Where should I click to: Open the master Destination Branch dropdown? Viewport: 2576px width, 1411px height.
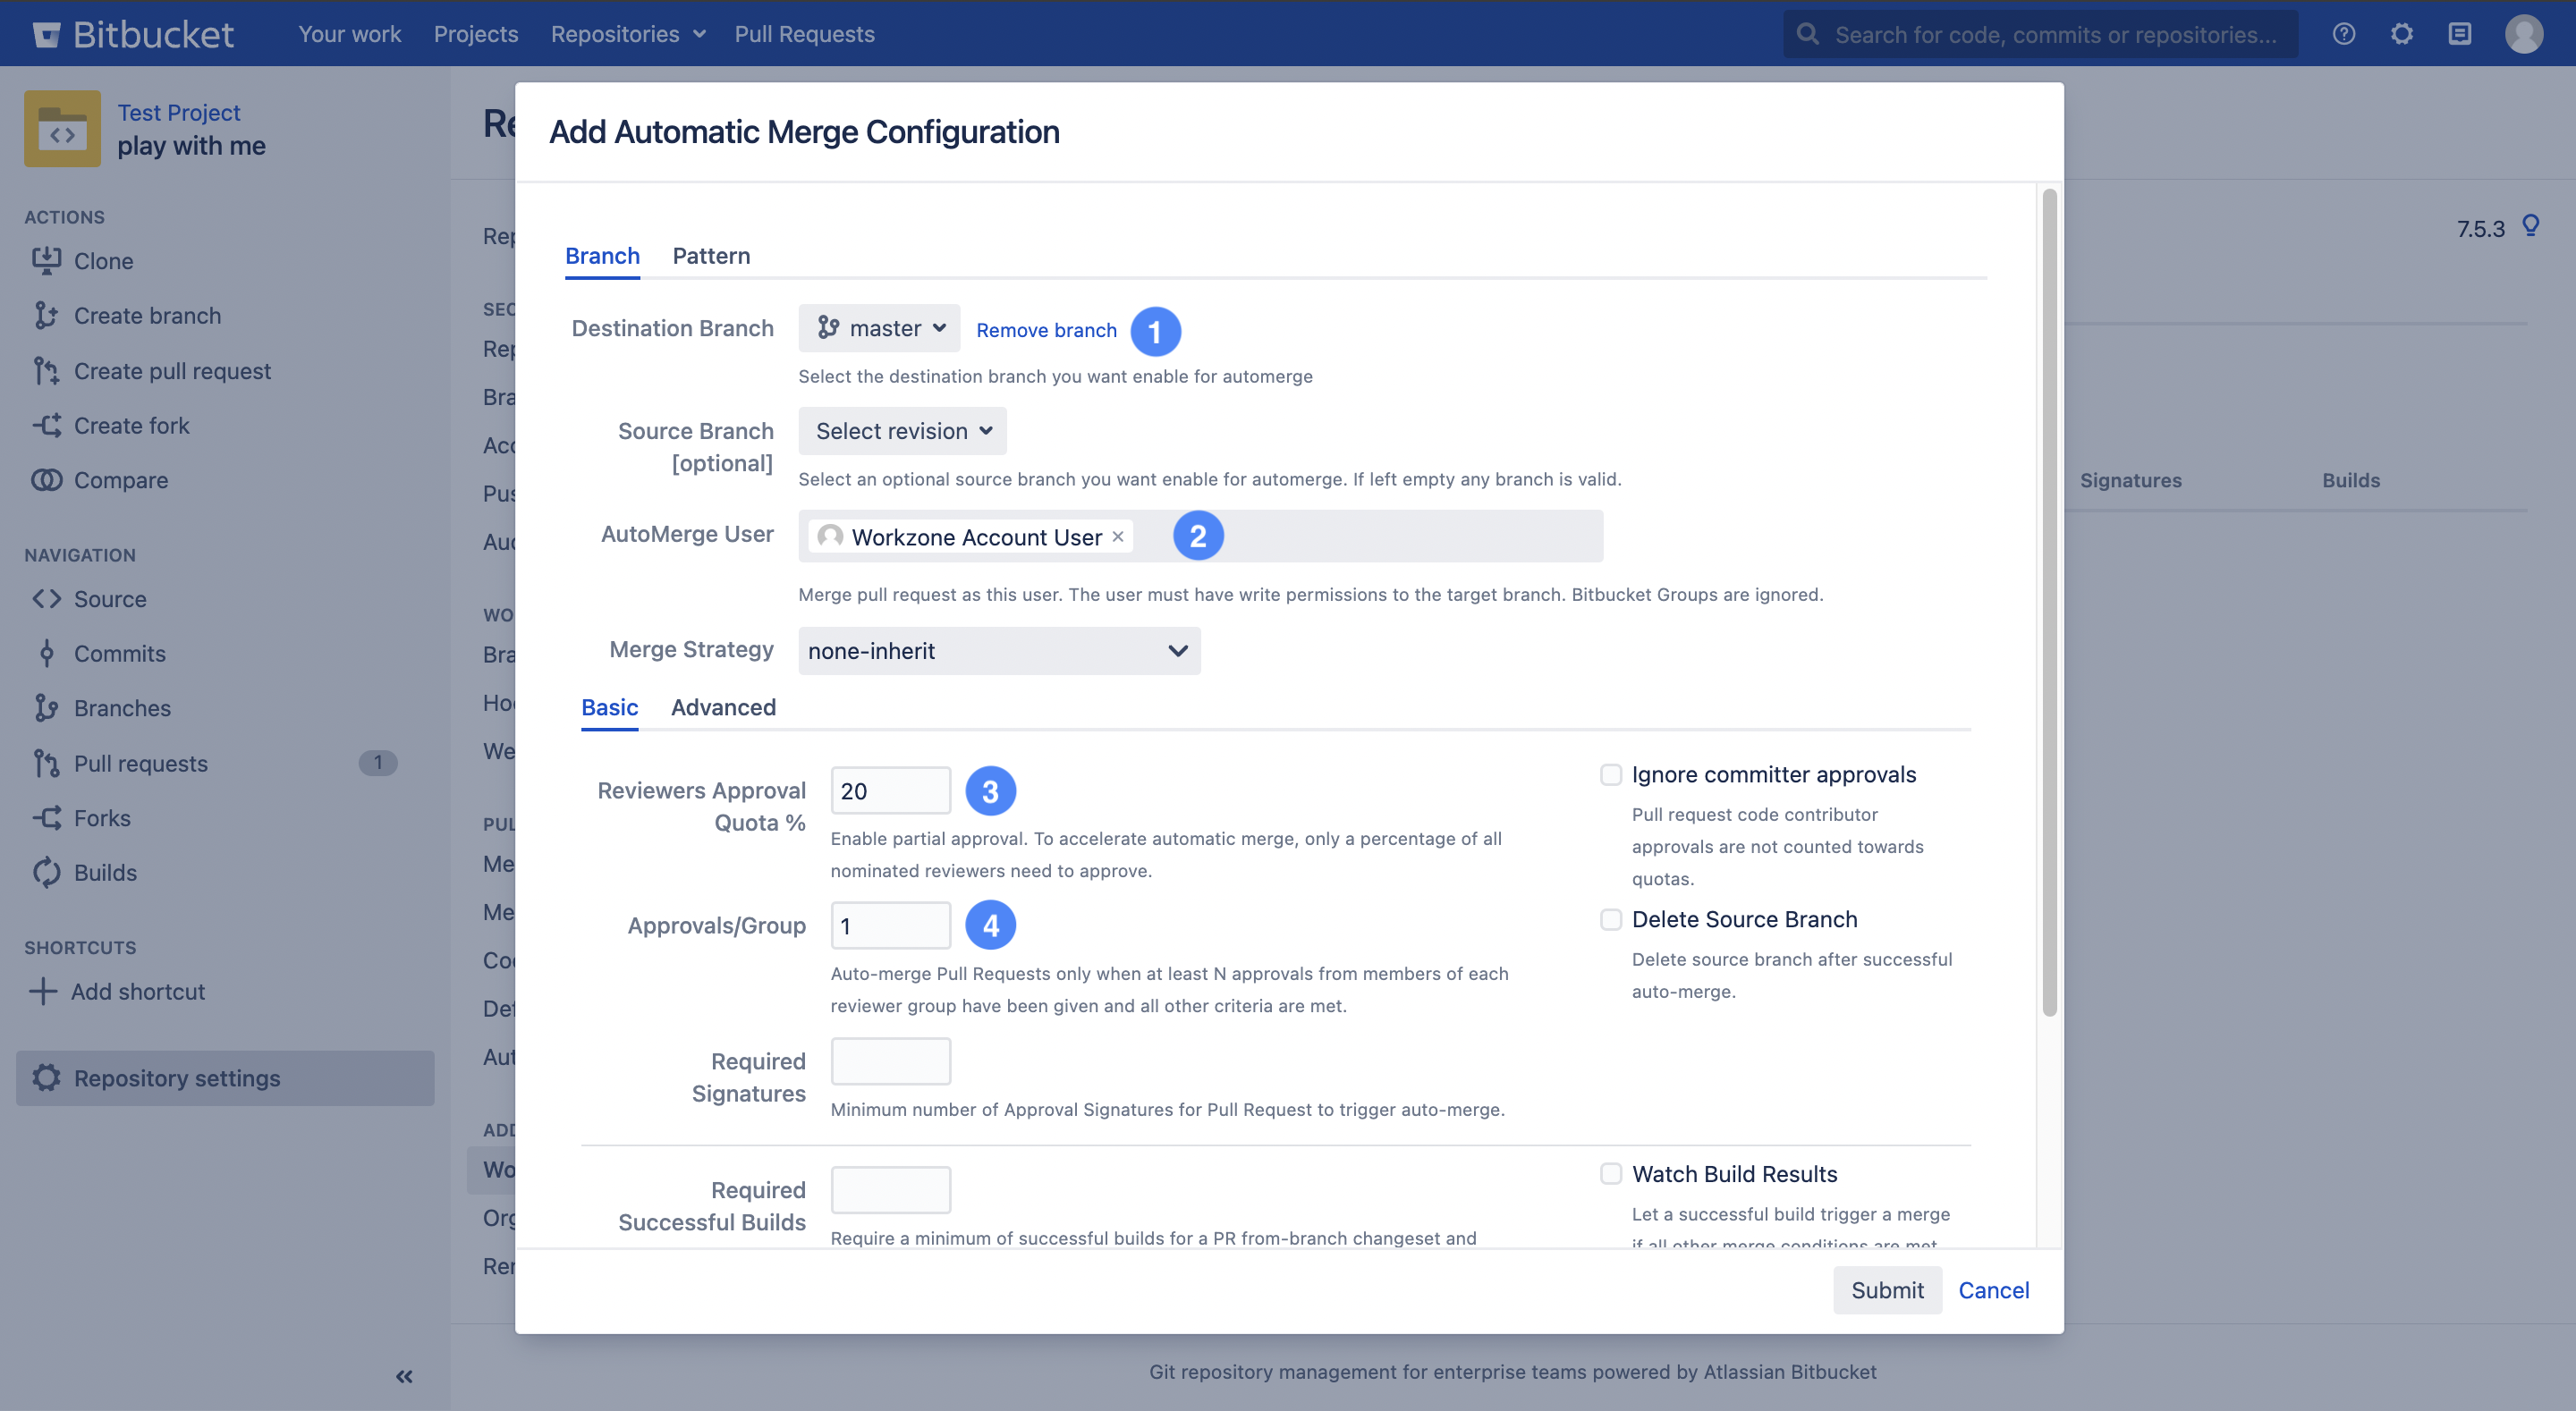click(879, 328)
